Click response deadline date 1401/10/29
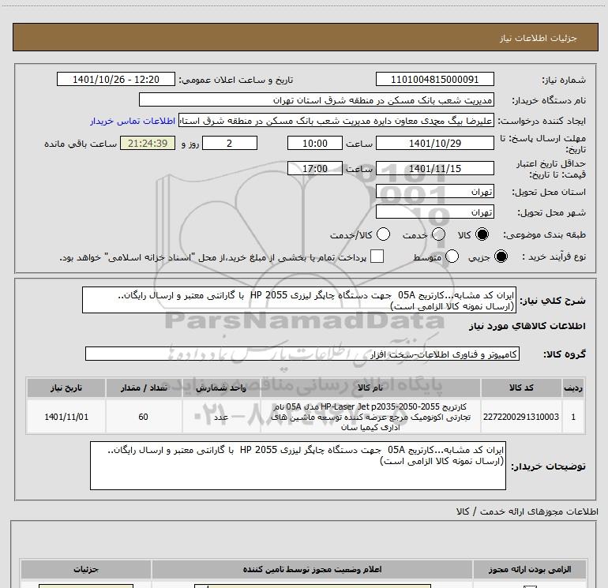608x588 pixels. coord(434,143)
